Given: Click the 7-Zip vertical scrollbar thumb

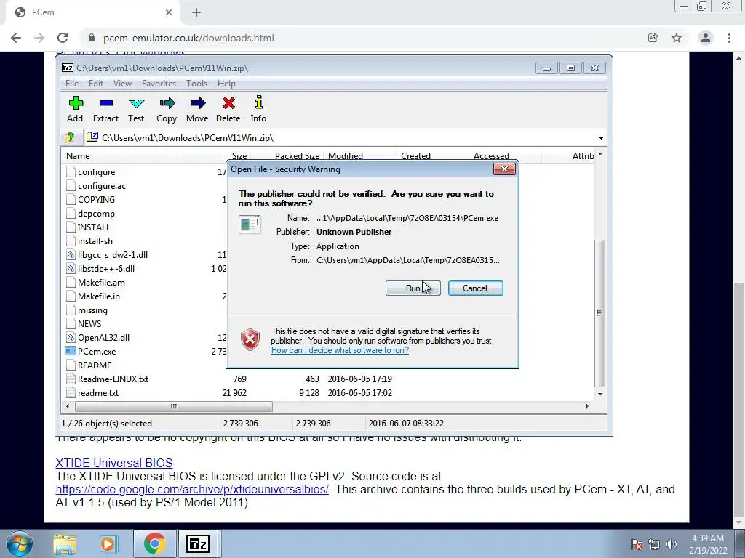Looking at the screenshot, I should [600, 313].
